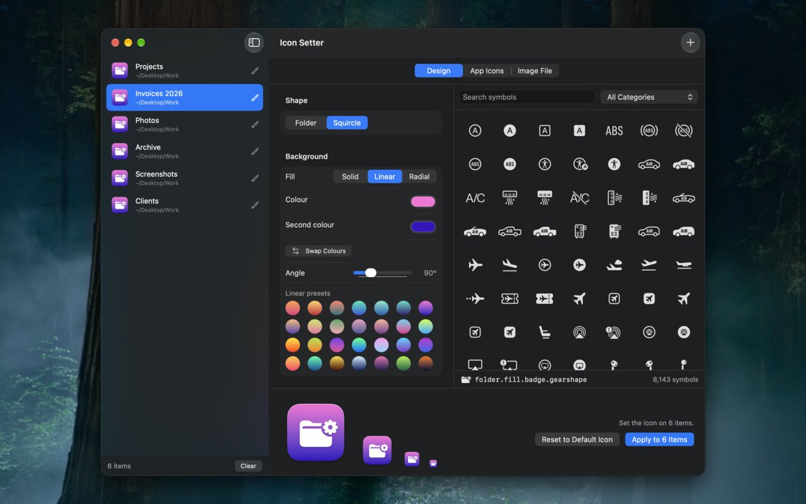
Task: Select the airplane landing symbol
Action: click(509, 265)
